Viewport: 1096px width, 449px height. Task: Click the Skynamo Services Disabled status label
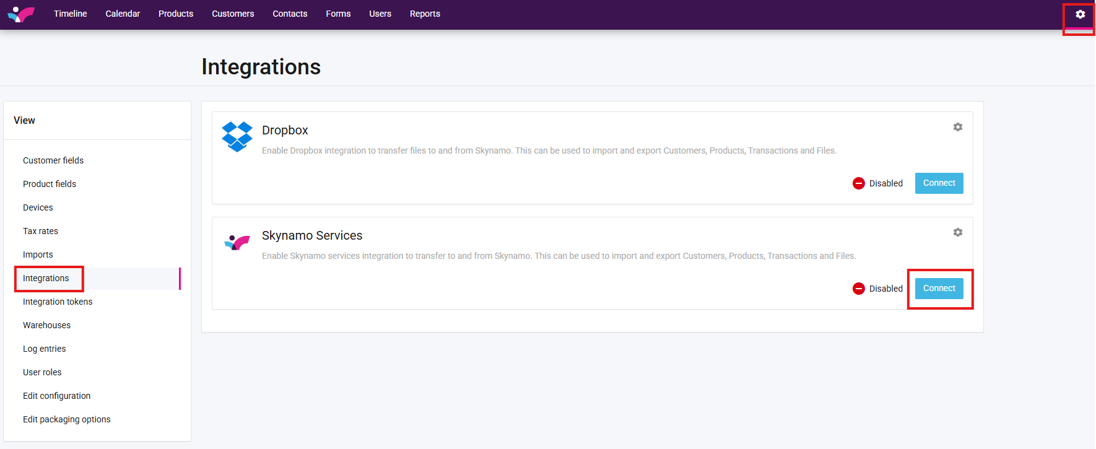pos(886,289)
